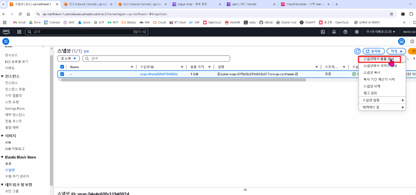Open the Azure bookmark
Image resolution: width=416 pixels, height=195 pixels.
[x=84, y=23]
